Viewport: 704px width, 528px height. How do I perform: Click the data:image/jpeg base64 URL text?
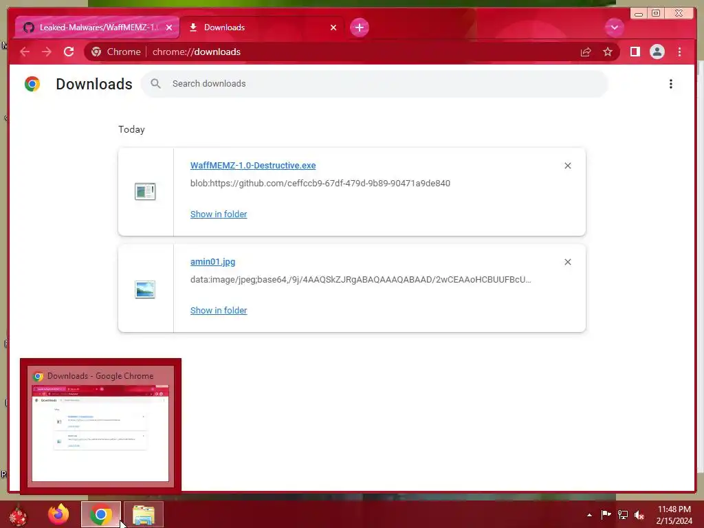tap(360, 279)
